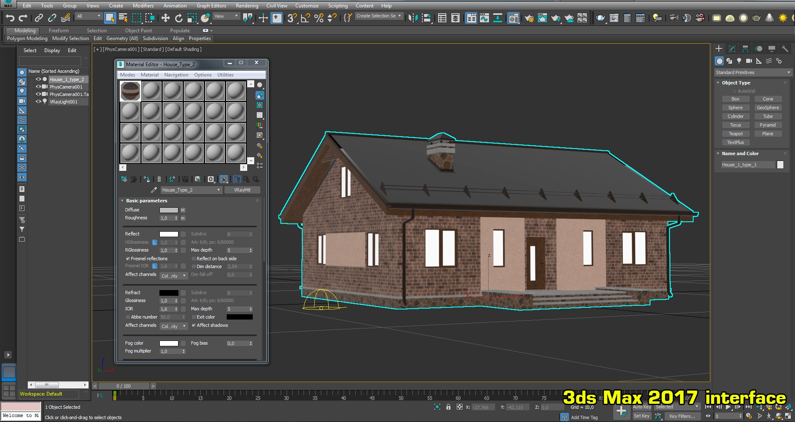Toggle the Percent Snap button
795x422 pixels.
(x=318, y=18)
